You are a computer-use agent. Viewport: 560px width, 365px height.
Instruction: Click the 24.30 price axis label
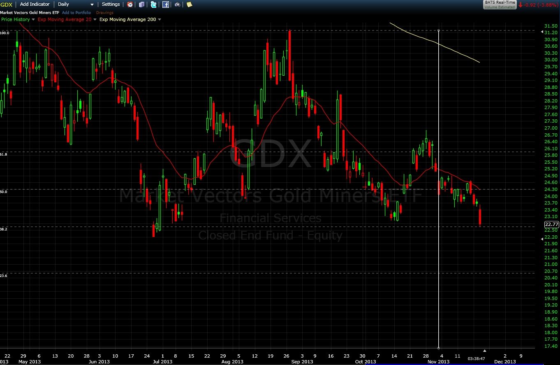click(x=551, y=189)
